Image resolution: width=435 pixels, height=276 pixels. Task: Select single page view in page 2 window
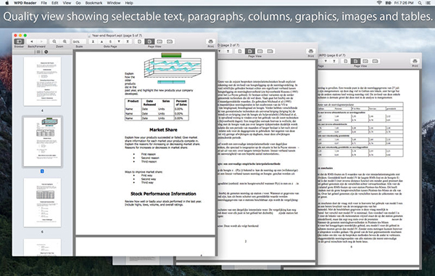[240, 51]
